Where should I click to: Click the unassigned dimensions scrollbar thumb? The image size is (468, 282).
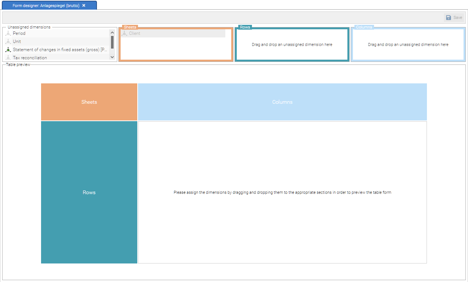112,42
